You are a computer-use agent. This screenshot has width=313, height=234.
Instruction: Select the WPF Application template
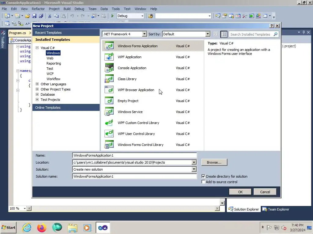(153, 57)
